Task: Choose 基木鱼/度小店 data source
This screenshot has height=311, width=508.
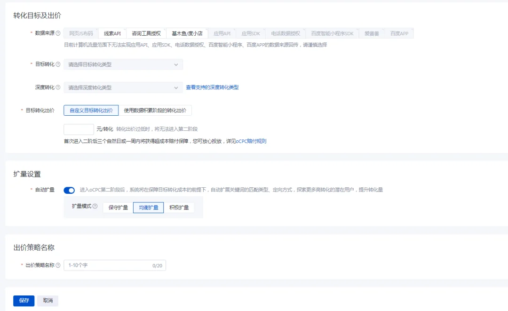Action: point(187,33)
